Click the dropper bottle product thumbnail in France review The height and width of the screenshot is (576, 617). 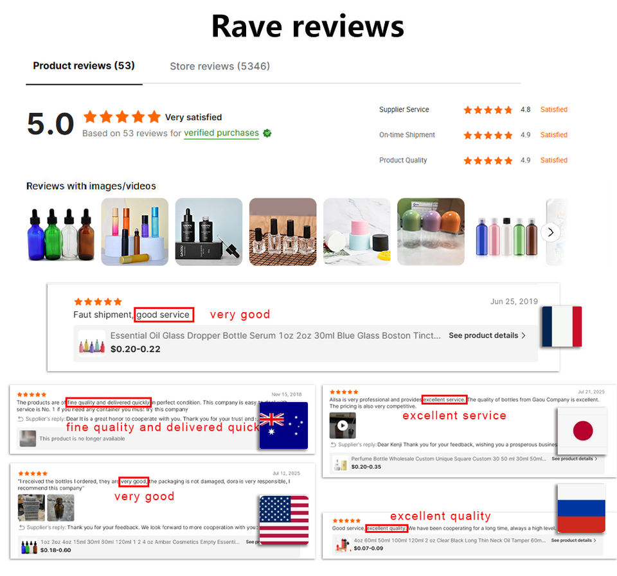click(x=92, y=343)
